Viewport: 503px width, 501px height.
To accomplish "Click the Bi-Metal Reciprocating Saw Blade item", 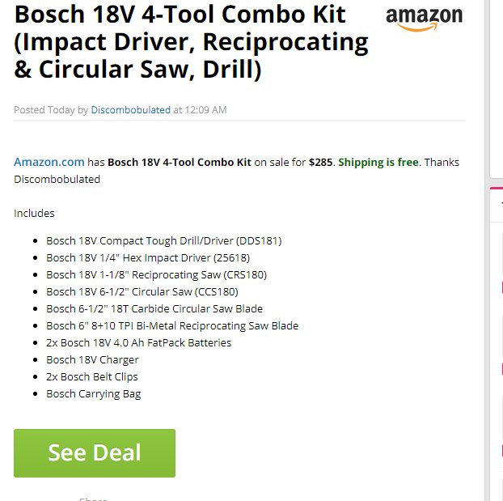I will click(172, 325).
